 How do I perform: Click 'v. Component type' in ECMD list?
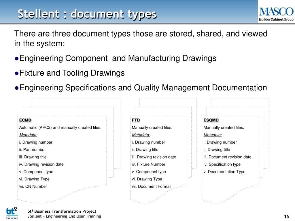click(36, 172)
